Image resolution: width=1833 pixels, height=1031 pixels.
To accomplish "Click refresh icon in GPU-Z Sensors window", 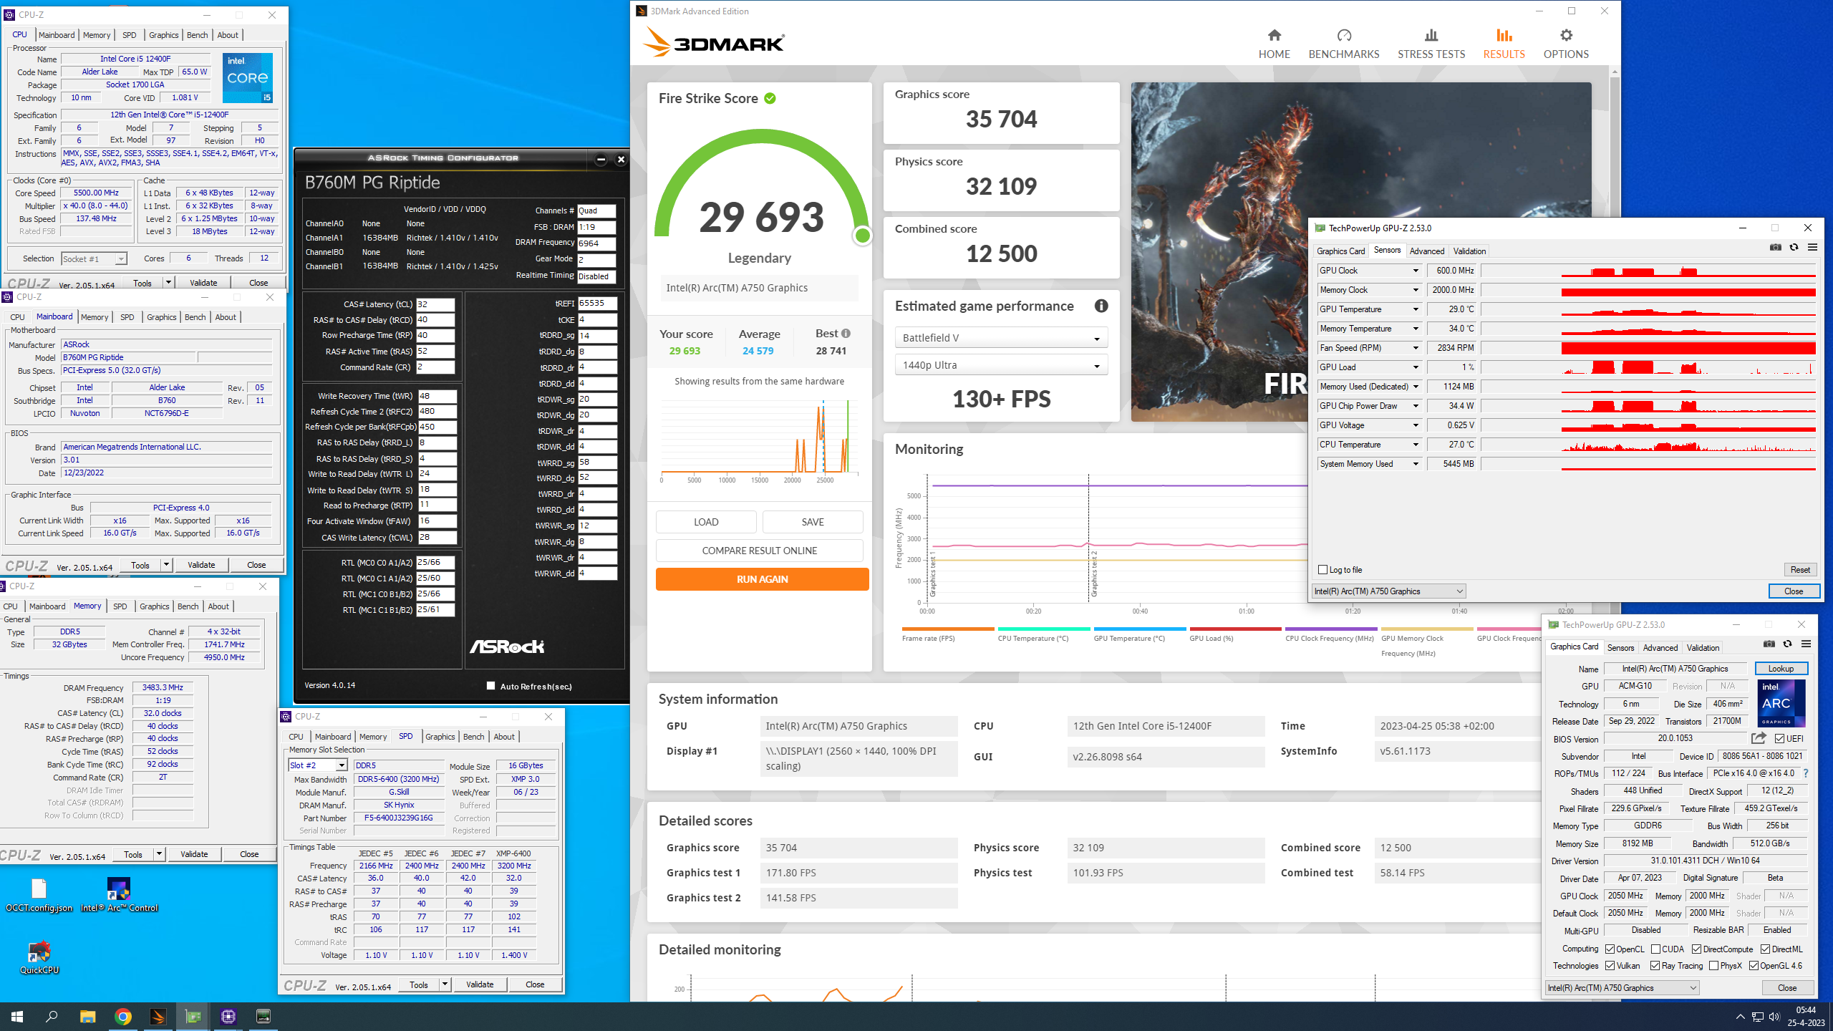I will coord(1794,247).
